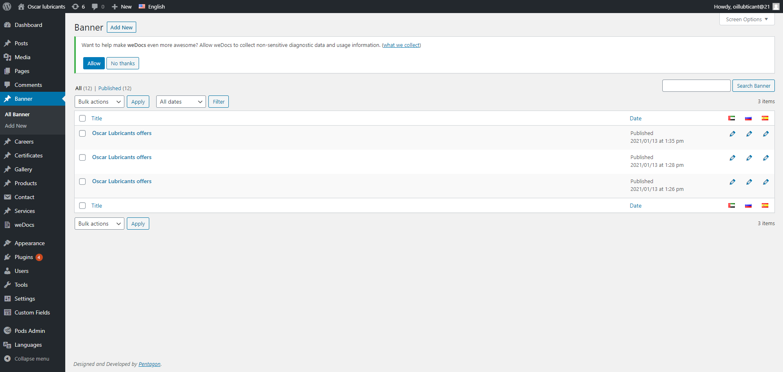The width and height of the screenshot is (783, 372).
Task: Click the WordPress logo icon
Action: tap(7, 7)
